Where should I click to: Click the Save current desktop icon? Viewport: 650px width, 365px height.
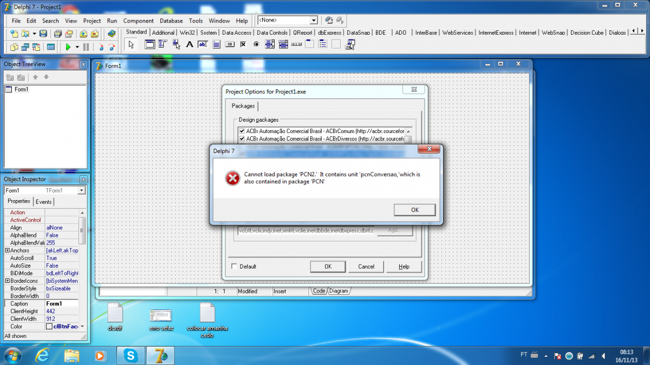[x=328, y=21]
